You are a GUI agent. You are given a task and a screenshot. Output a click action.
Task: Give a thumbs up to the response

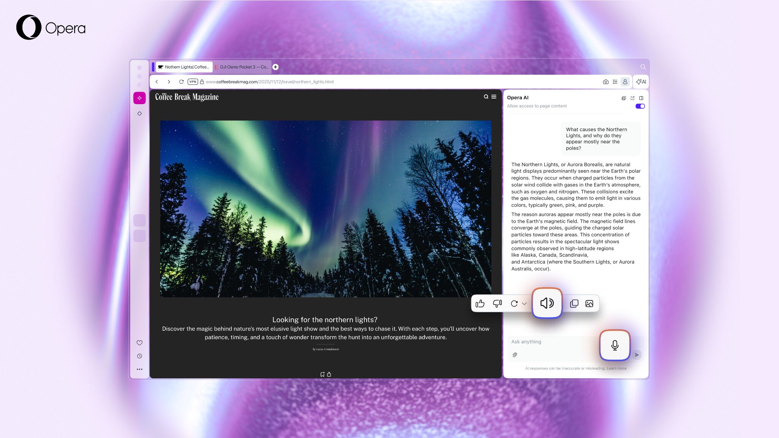480,303
